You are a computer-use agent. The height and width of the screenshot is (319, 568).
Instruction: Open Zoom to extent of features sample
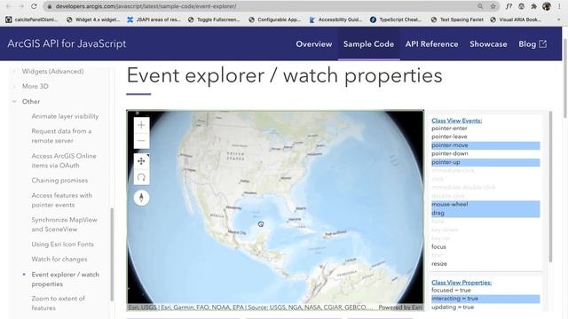pyautogui.click(x=58, y=303)
